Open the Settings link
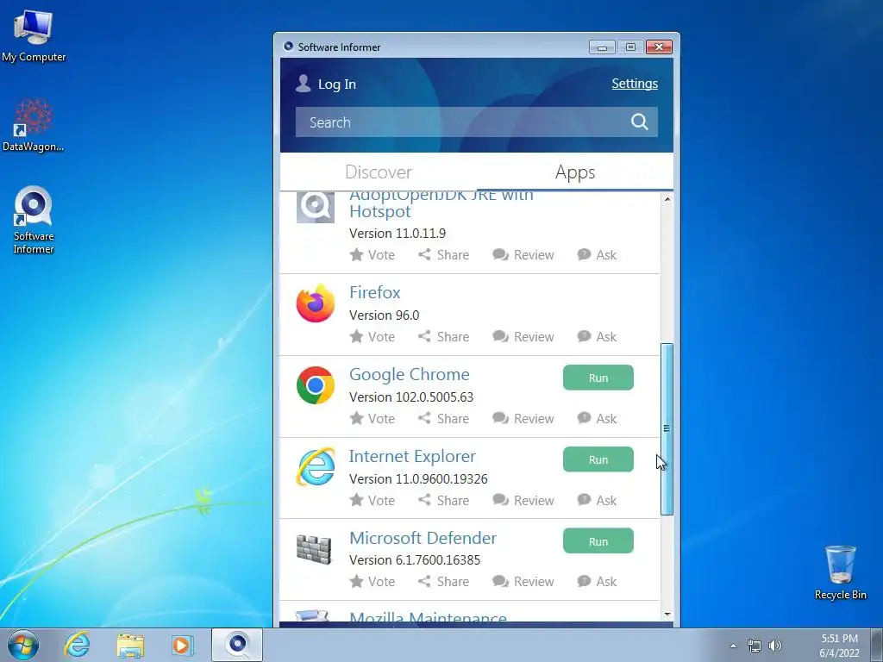The width and height of the screenshot is (883, 662). (x=635, y=84)
